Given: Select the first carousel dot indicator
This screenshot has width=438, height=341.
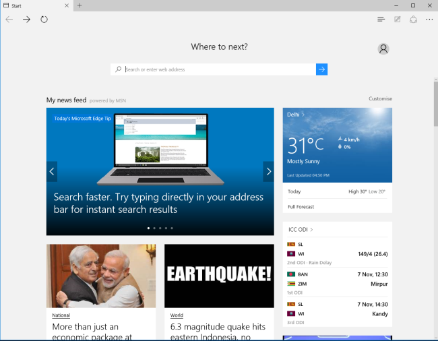Looking at the screenshot, I should (x=148, y=228).
